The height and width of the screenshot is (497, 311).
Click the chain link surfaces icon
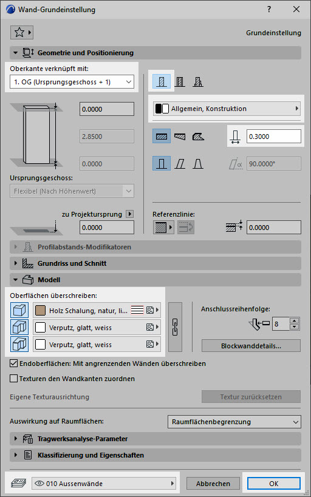(x=175, y=327)
